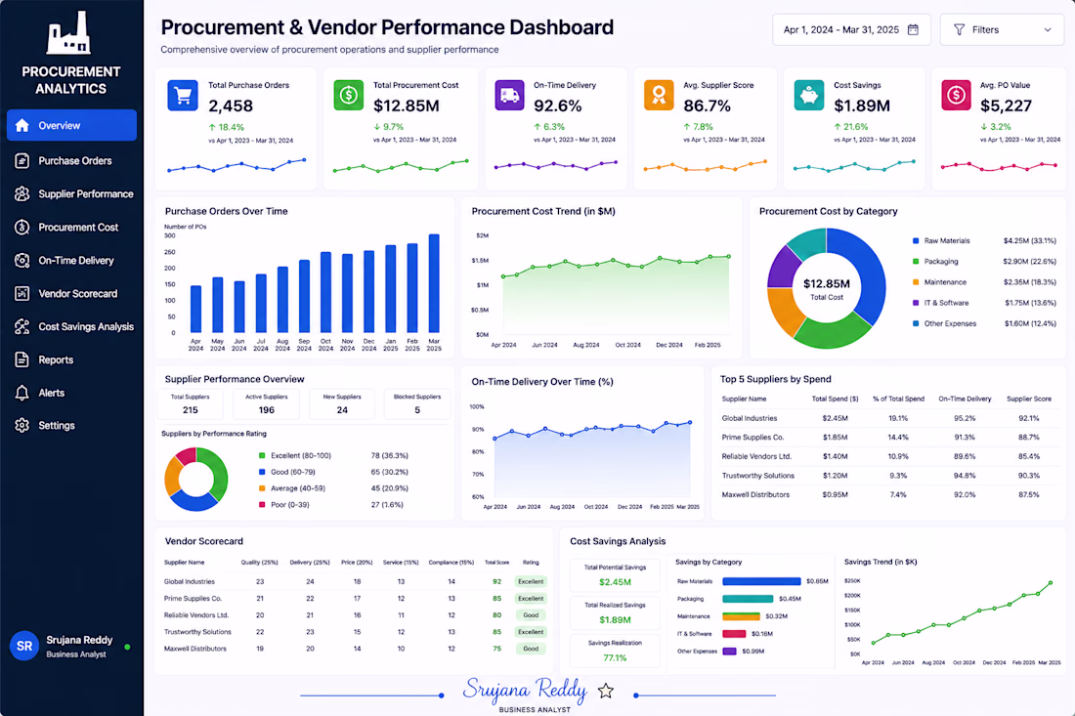1075x716 pixels.
Task: Click the Srujana Reddy user profile name
Action: 79,640
